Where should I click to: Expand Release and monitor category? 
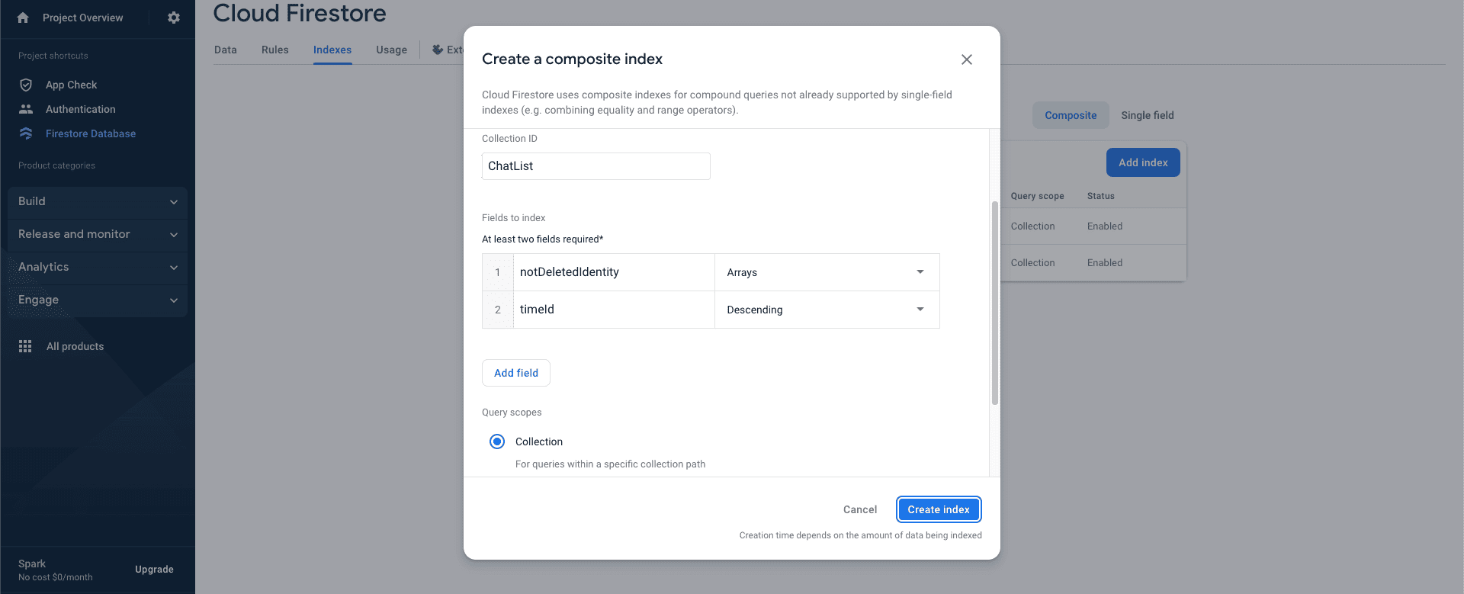coord(98,234)
